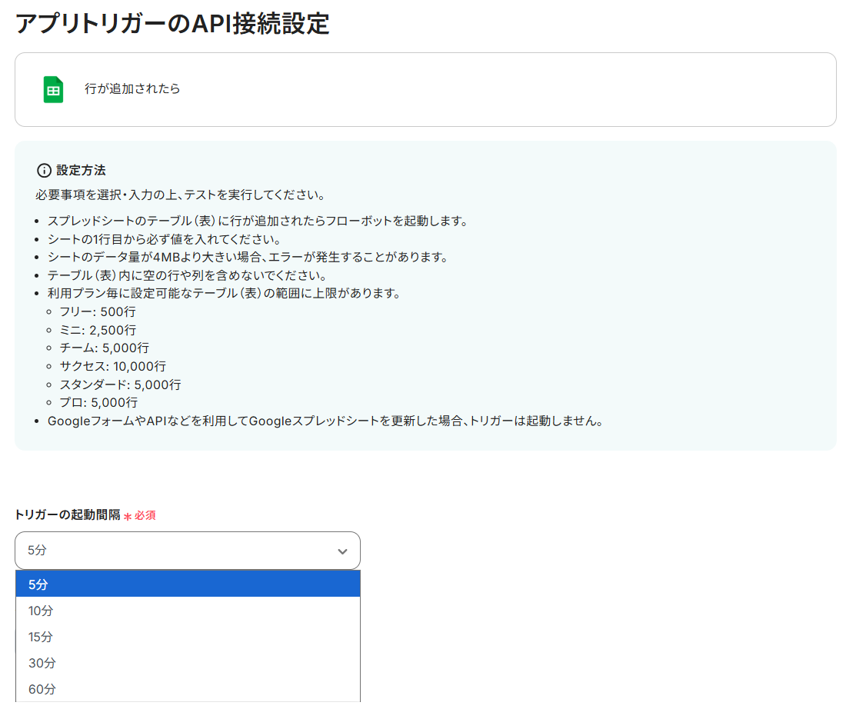Image resolution: width=856 pixels, height=719 pixels.
Task: Click the red 必須 required marker
Action: coord(140,515)
